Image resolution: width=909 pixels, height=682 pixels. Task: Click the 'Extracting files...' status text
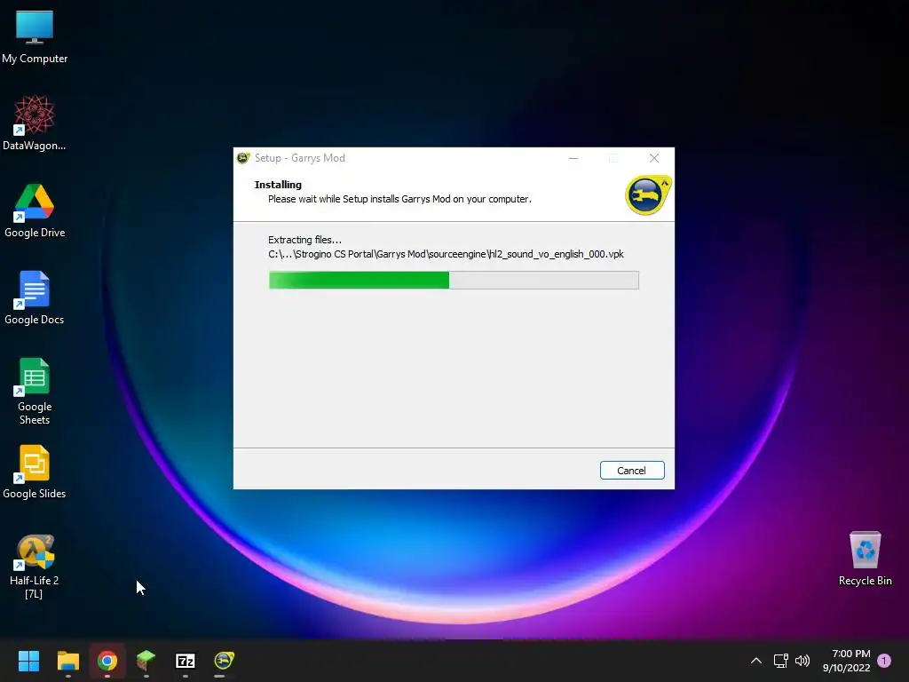(x=305, y=240)
